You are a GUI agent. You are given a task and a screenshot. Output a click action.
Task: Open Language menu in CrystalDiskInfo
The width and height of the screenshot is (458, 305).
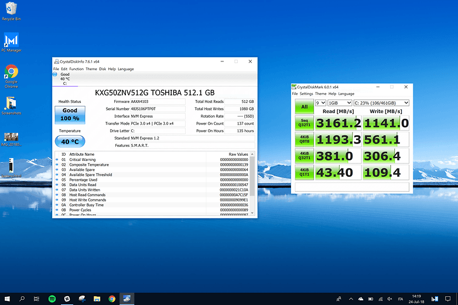125,69
